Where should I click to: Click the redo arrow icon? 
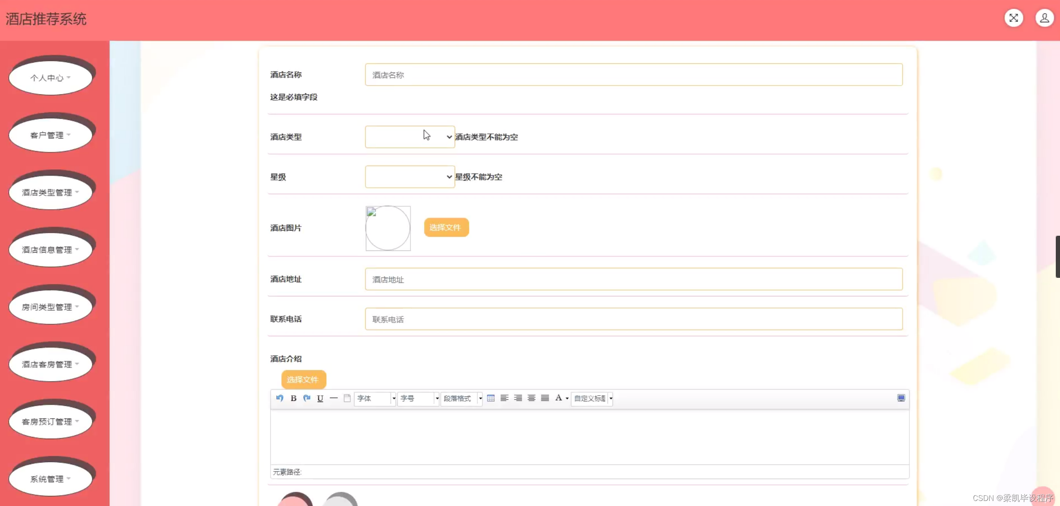[x=307, y=398]
